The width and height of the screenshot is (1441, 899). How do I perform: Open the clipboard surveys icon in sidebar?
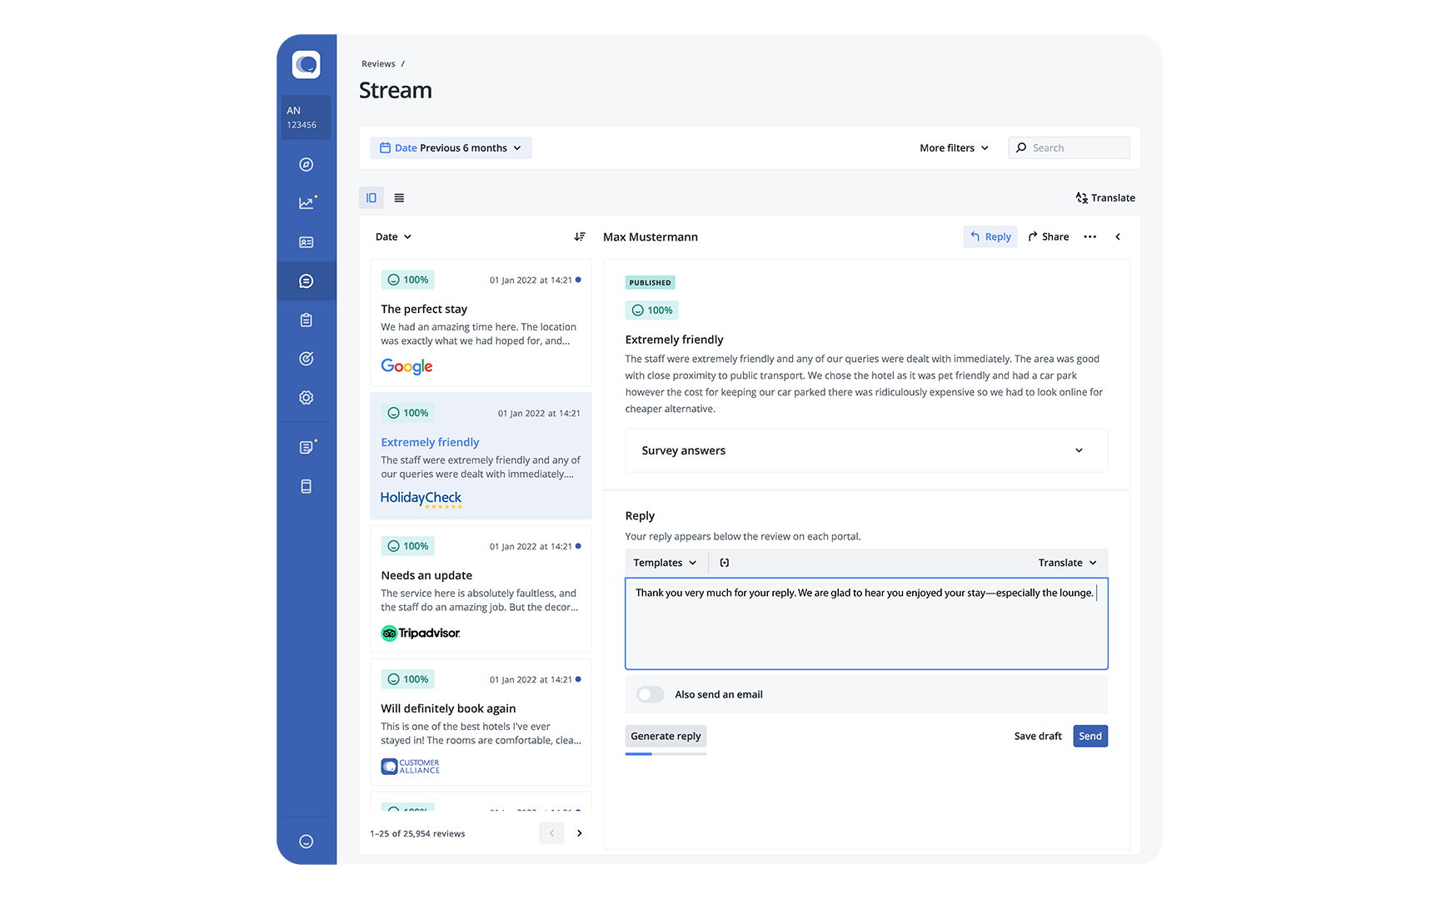(307, 320)
